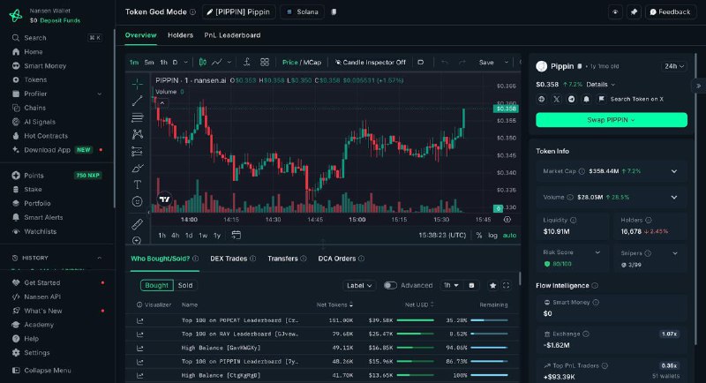Open the emoji sticker tool
This screenshot has height=383, width=706.
[138, 201]
